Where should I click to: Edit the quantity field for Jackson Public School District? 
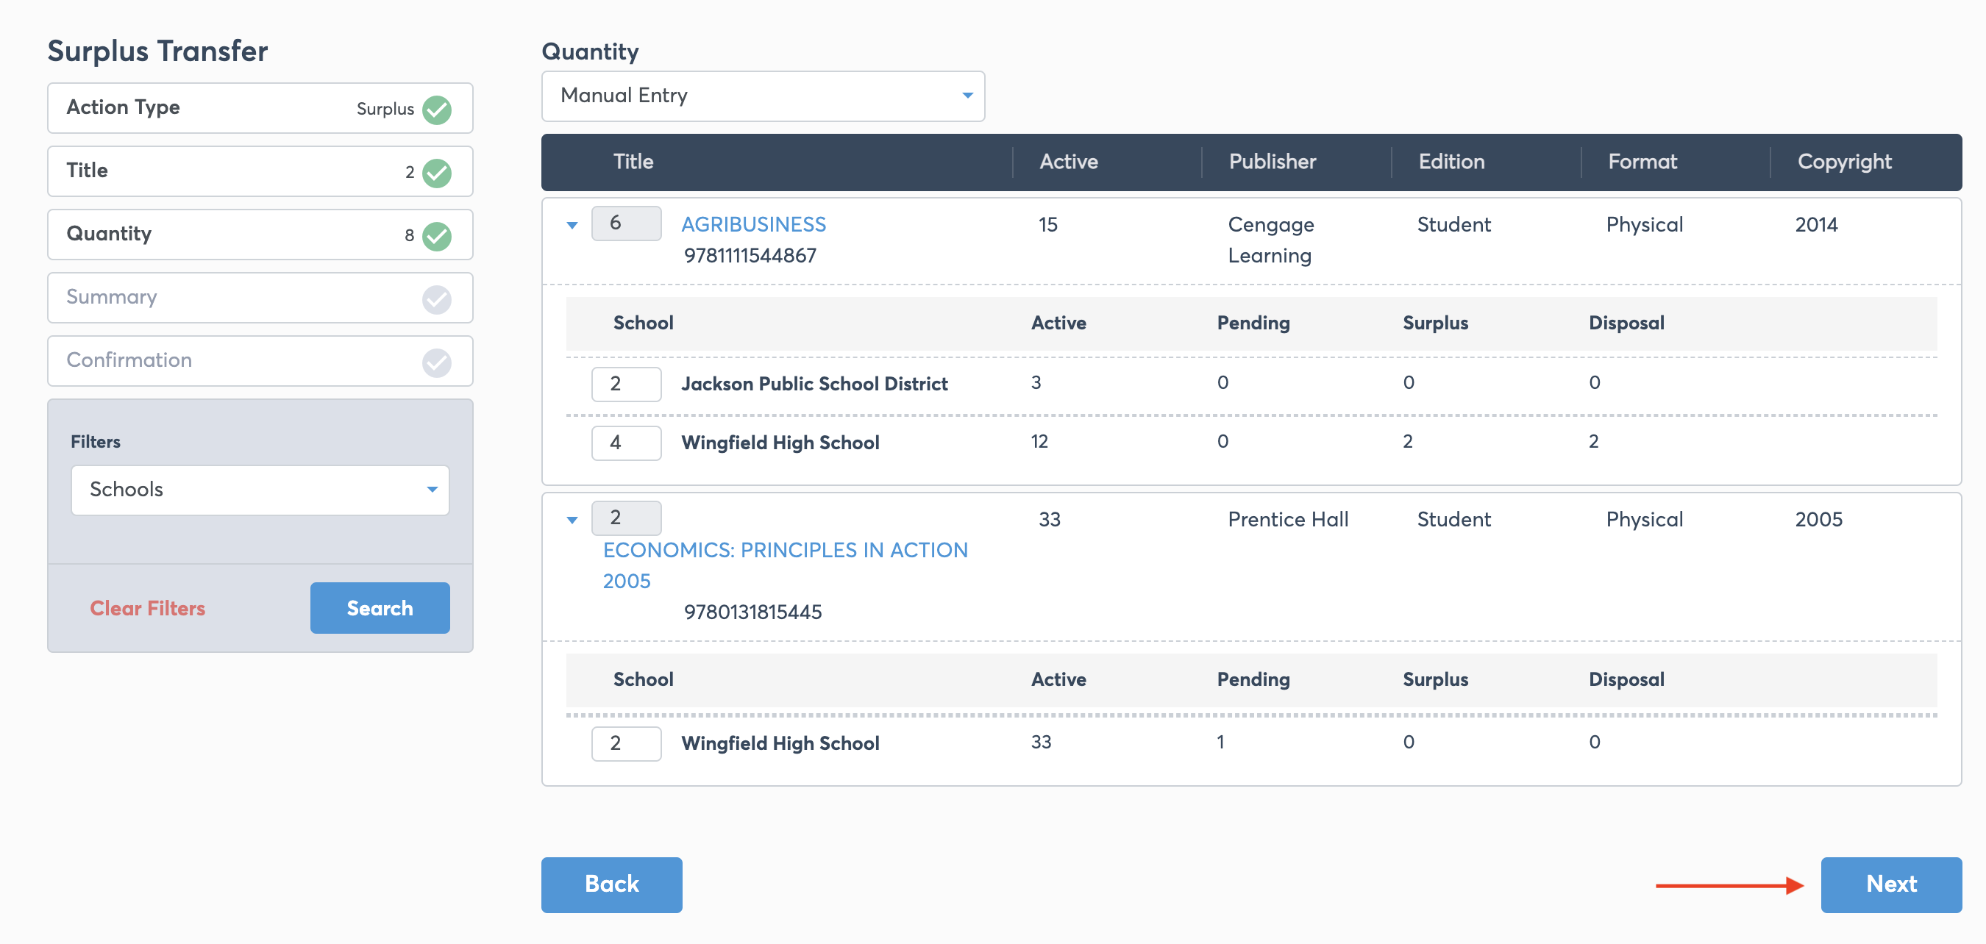(625, 384)
